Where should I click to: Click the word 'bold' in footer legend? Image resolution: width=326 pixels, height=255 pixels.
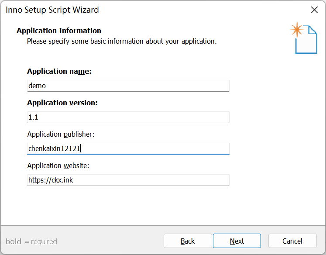click(14, 241)
